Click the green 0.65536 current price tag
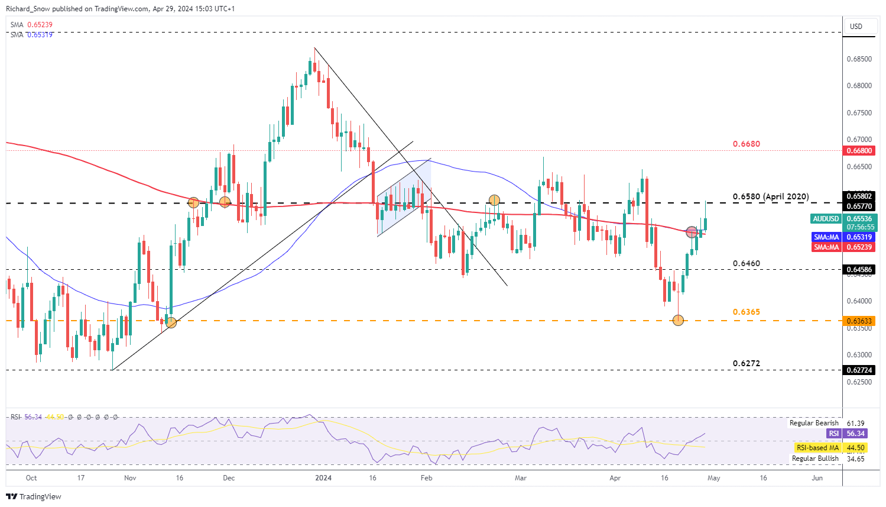Screen dimensions: 886x507 coord(859,219)
